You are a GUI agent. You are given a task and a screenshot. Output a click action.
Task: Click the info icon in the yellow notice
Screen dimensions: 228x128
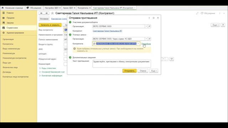point(74,49)
